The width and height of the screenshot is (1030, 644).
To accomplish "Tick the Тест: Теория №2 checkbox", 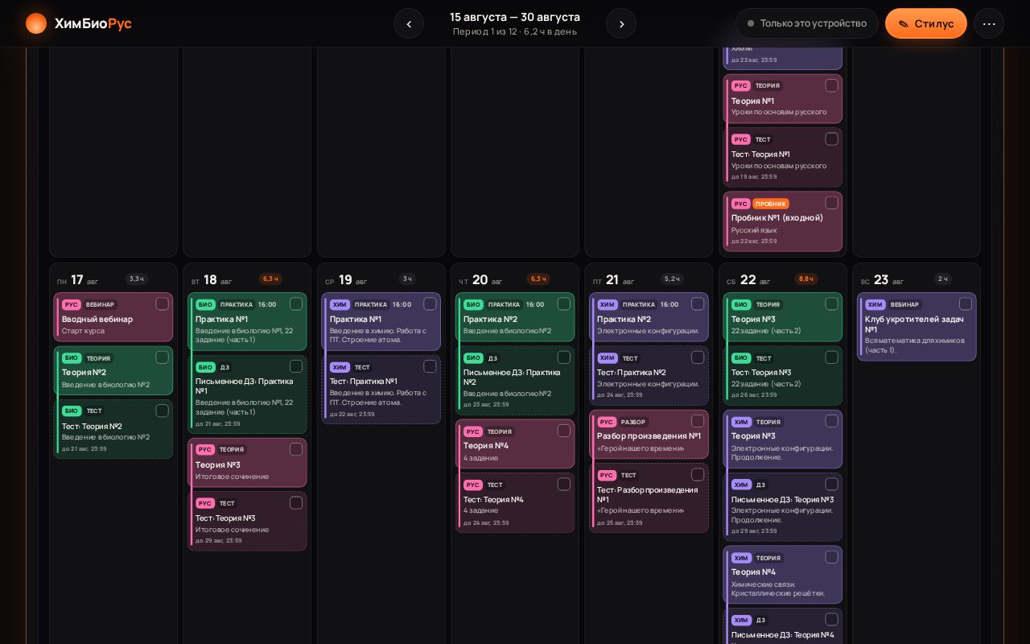I will click(162, 411).
